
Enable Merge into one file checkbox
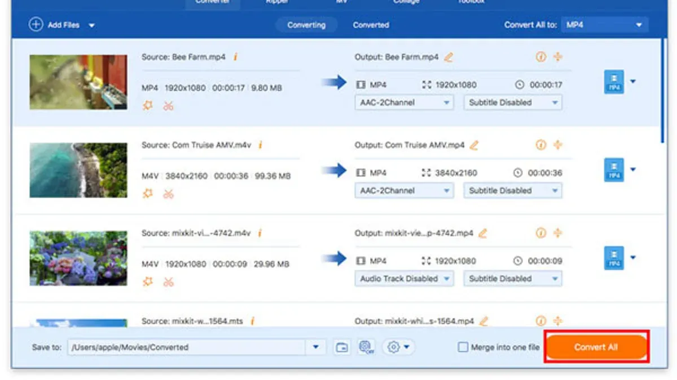tap(463, 347)
